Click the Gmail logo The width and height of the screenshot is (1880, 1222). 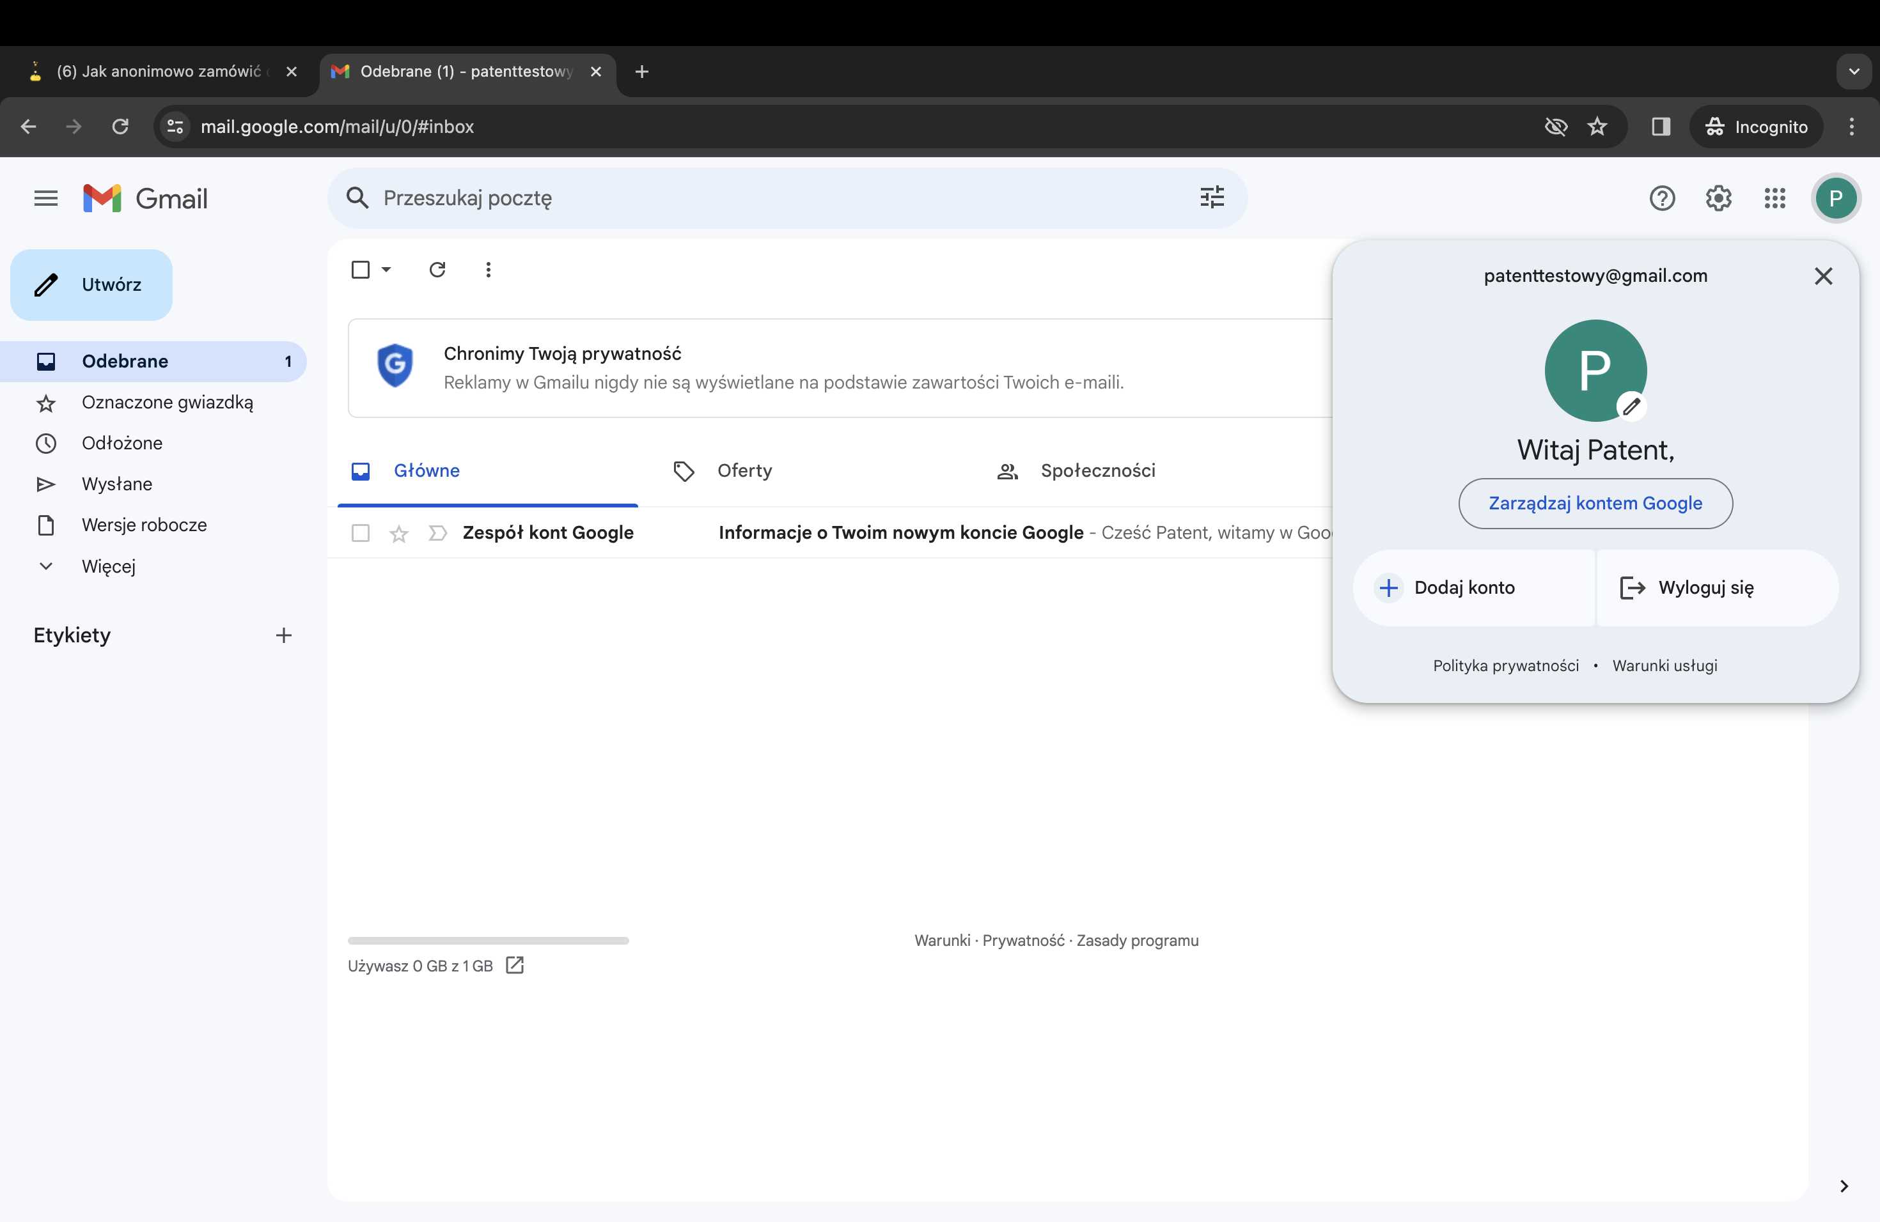tap(145, 198)
